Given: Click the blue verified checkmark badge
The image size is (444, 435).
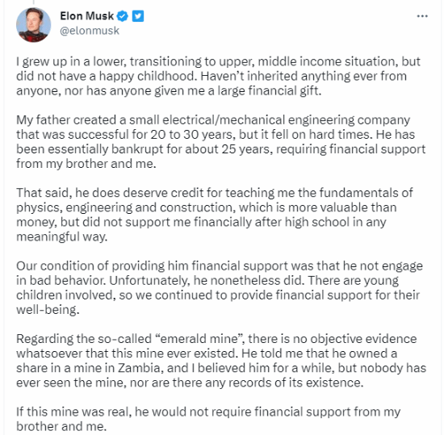Looking at the screenshot, I should click(x=123, y=16).
